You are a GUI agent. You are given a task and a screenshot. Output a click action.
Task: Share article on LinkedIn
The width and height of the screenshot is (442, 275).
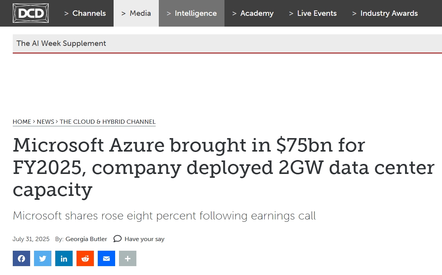[x=64, y=258]
